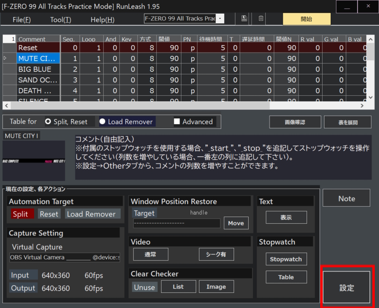Click the save floppy disk icon
Screen dimensions: 379x308
coord(244,18)
